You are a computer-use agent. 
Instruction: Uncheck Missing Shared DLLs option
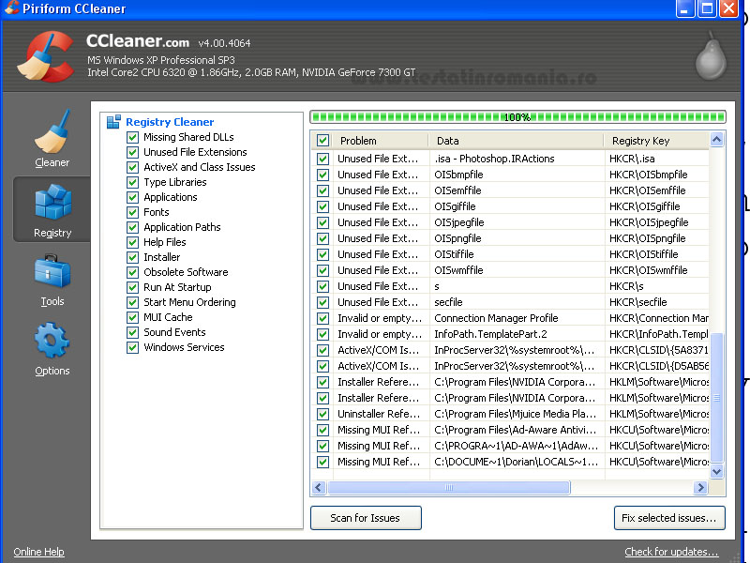133,137
